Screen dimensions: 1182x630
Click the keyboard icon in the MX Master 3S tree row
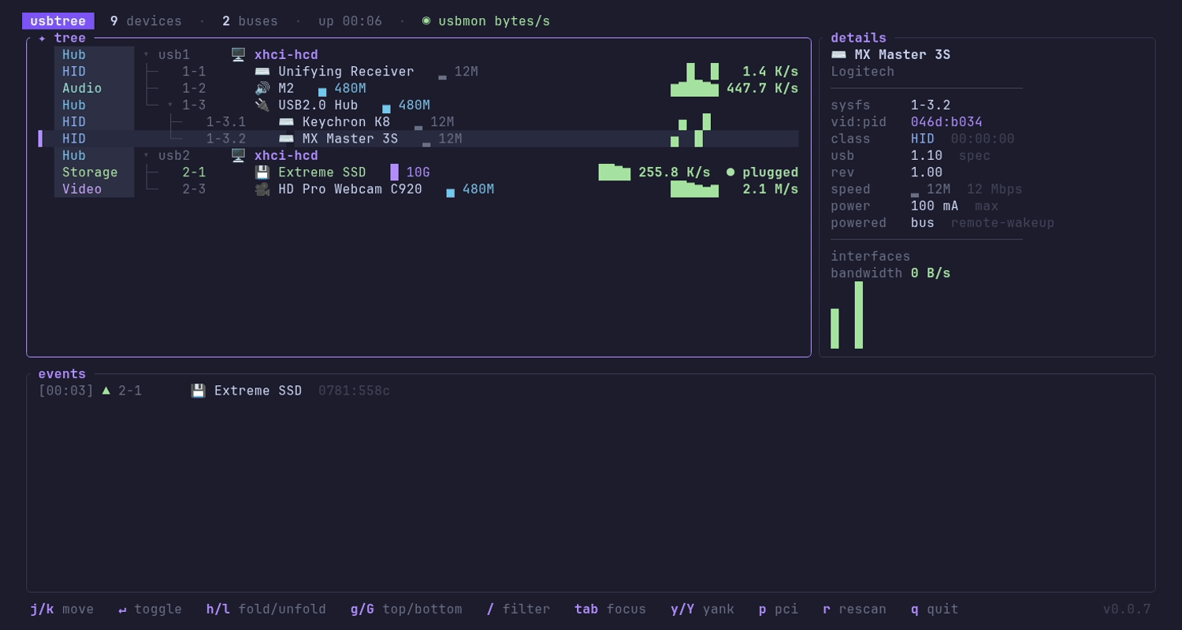click(286, 139)
